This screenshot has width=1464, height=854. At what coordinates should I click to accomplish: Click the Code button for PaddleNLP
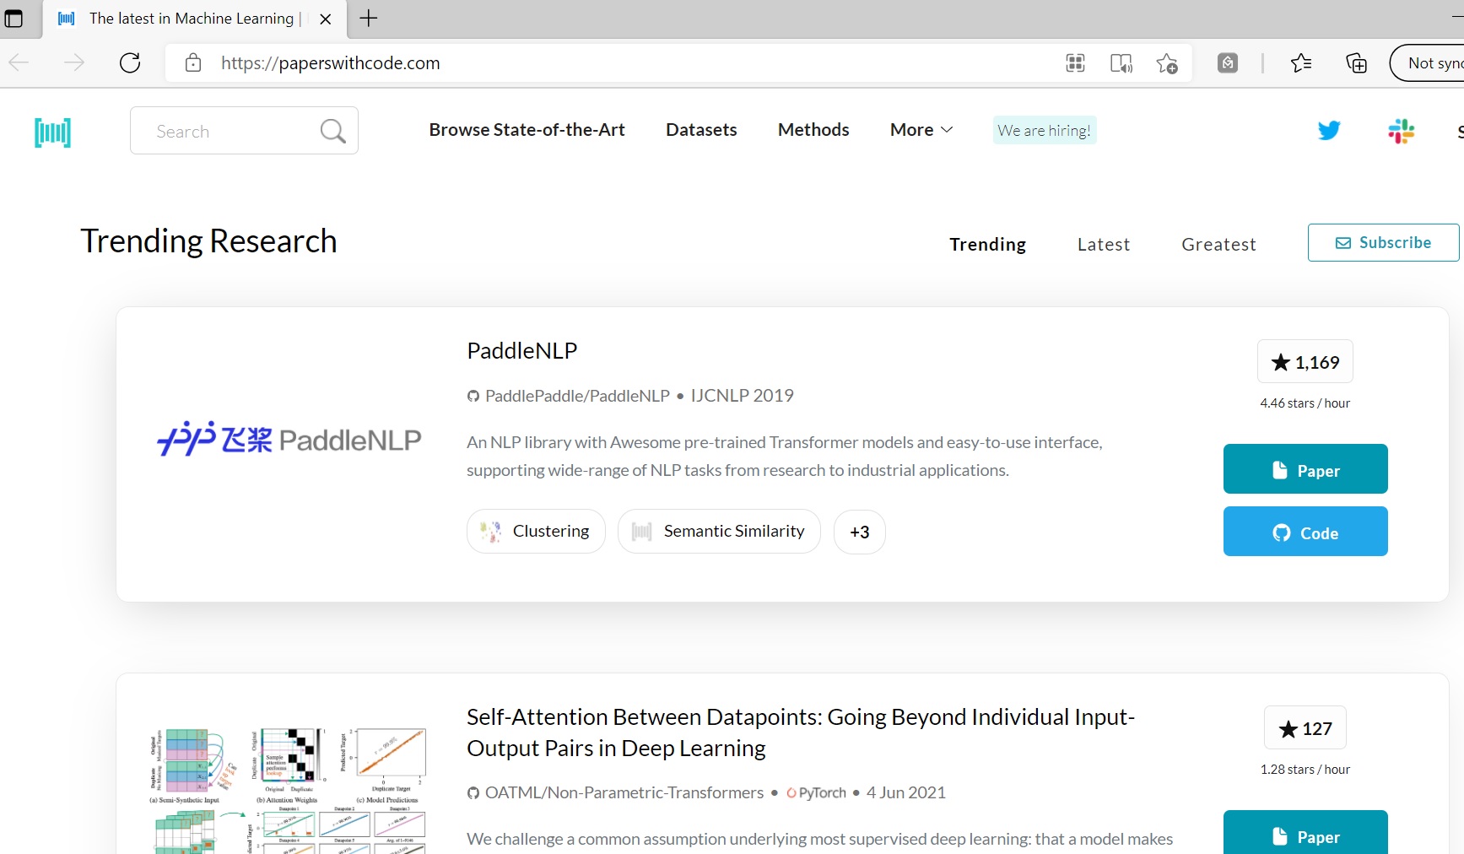[1305, 532]
